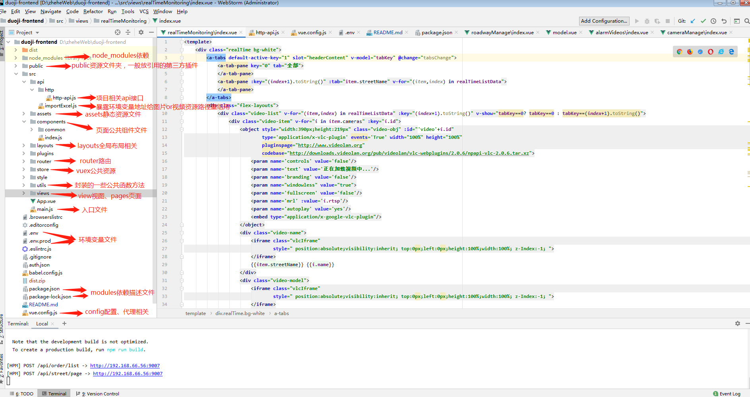Click the Add Configuration button
750x397 pixels.
point(604,21)
